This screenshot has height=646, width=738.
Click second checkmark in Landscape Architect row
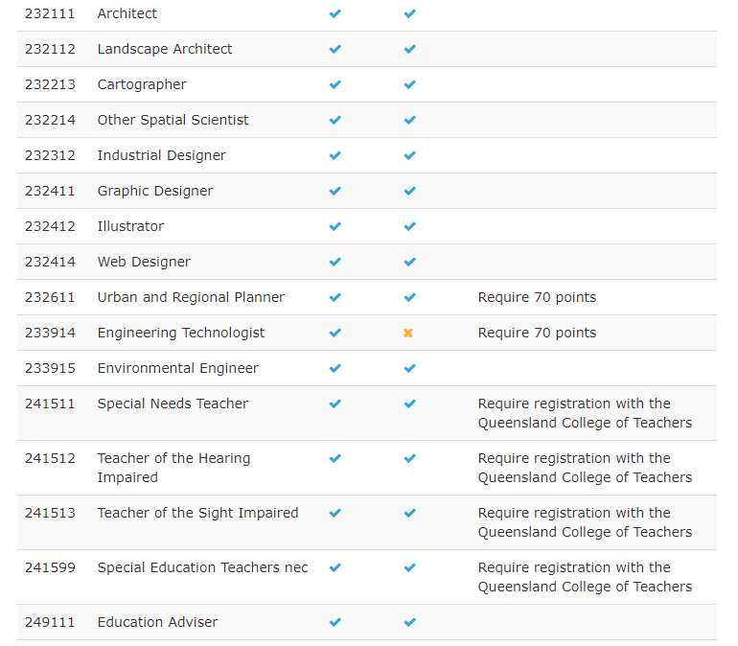(x=409, y=50)
